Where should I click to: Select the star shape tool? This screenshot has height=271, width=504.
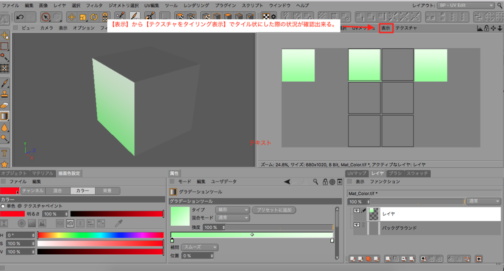tap(4, 164)
